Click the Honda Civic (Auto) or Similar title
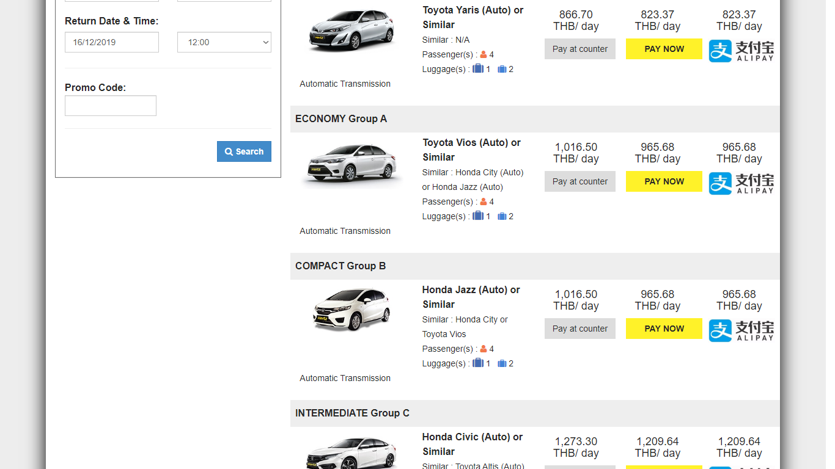The width and height of the screenshot is (835, 469). [x=473, y=444]
